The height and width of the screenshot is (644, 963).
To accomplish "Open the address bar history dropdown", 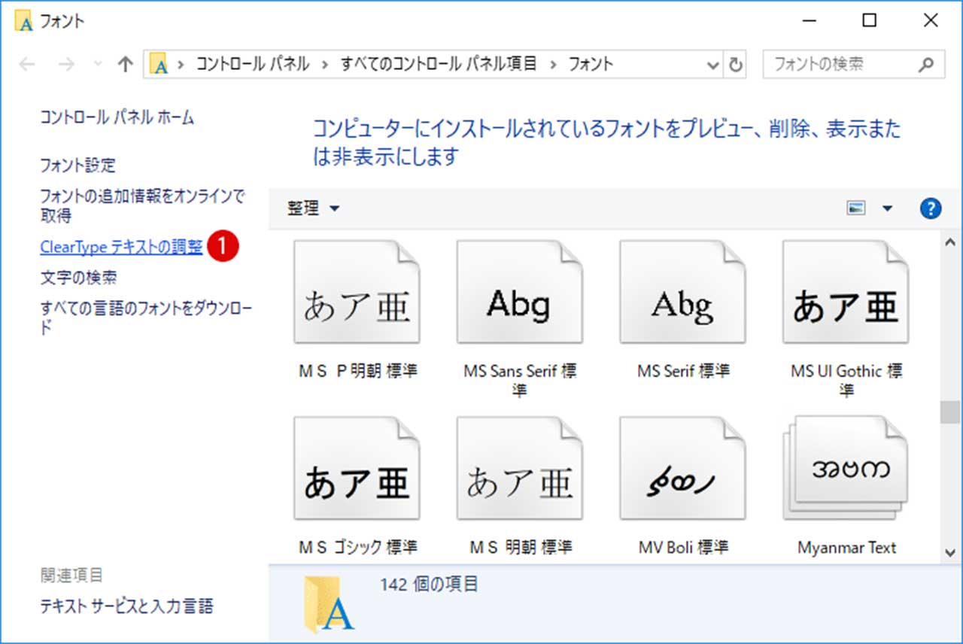I will pyautogui.click(x=714, y=65).
